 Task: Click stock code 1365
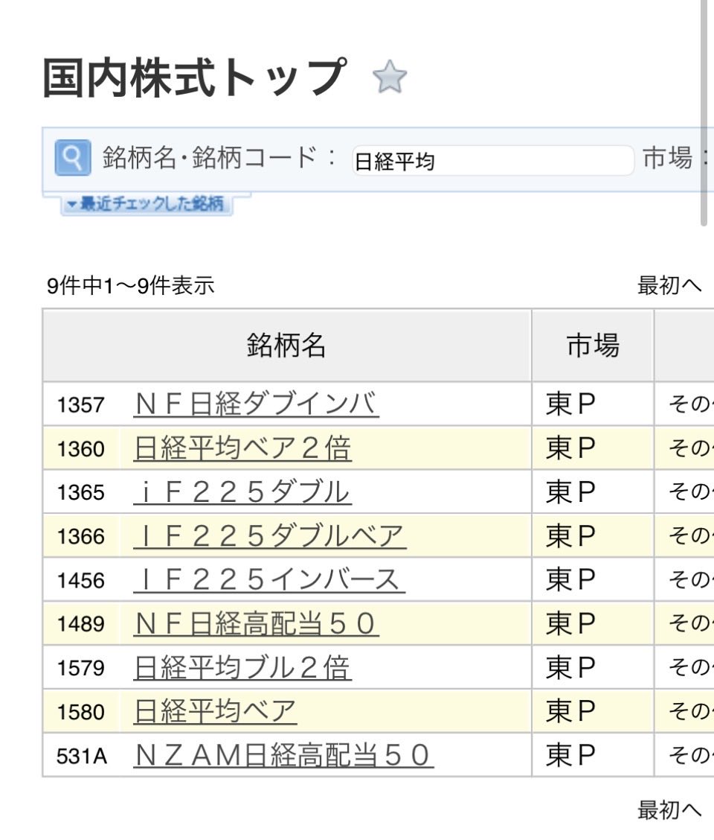coord(81,493)
